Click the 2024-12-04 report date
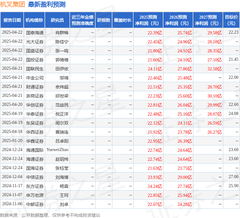This screenshot has width=240, height=218. click(12, 177)
